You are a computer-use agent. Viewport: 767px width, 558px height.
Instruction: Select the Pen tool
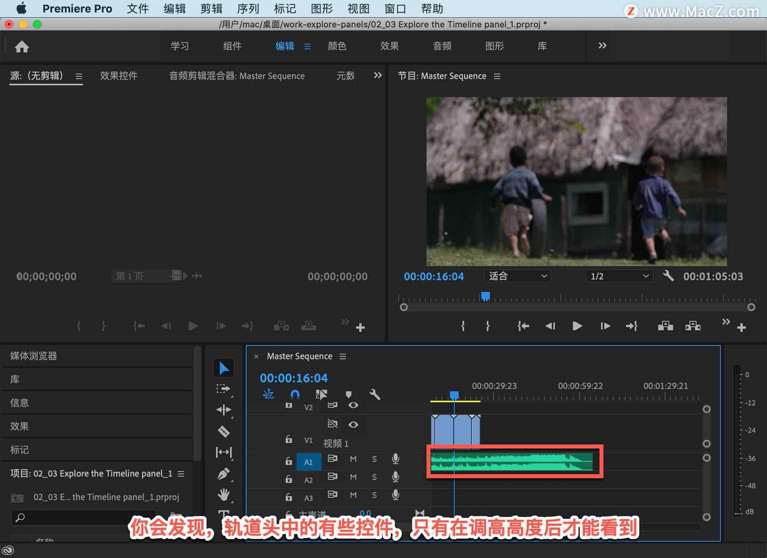pyautogui.click(x=223, y=474)
